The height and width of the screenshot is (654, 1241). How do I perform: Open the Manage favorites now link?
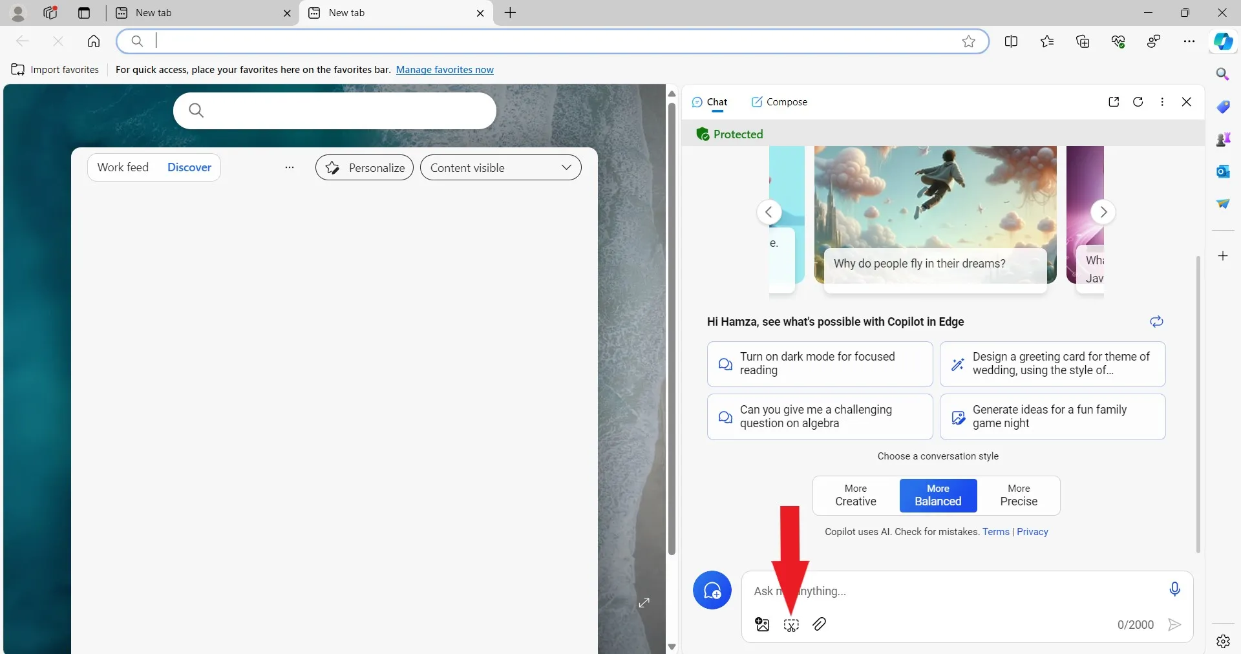(445, 70)
